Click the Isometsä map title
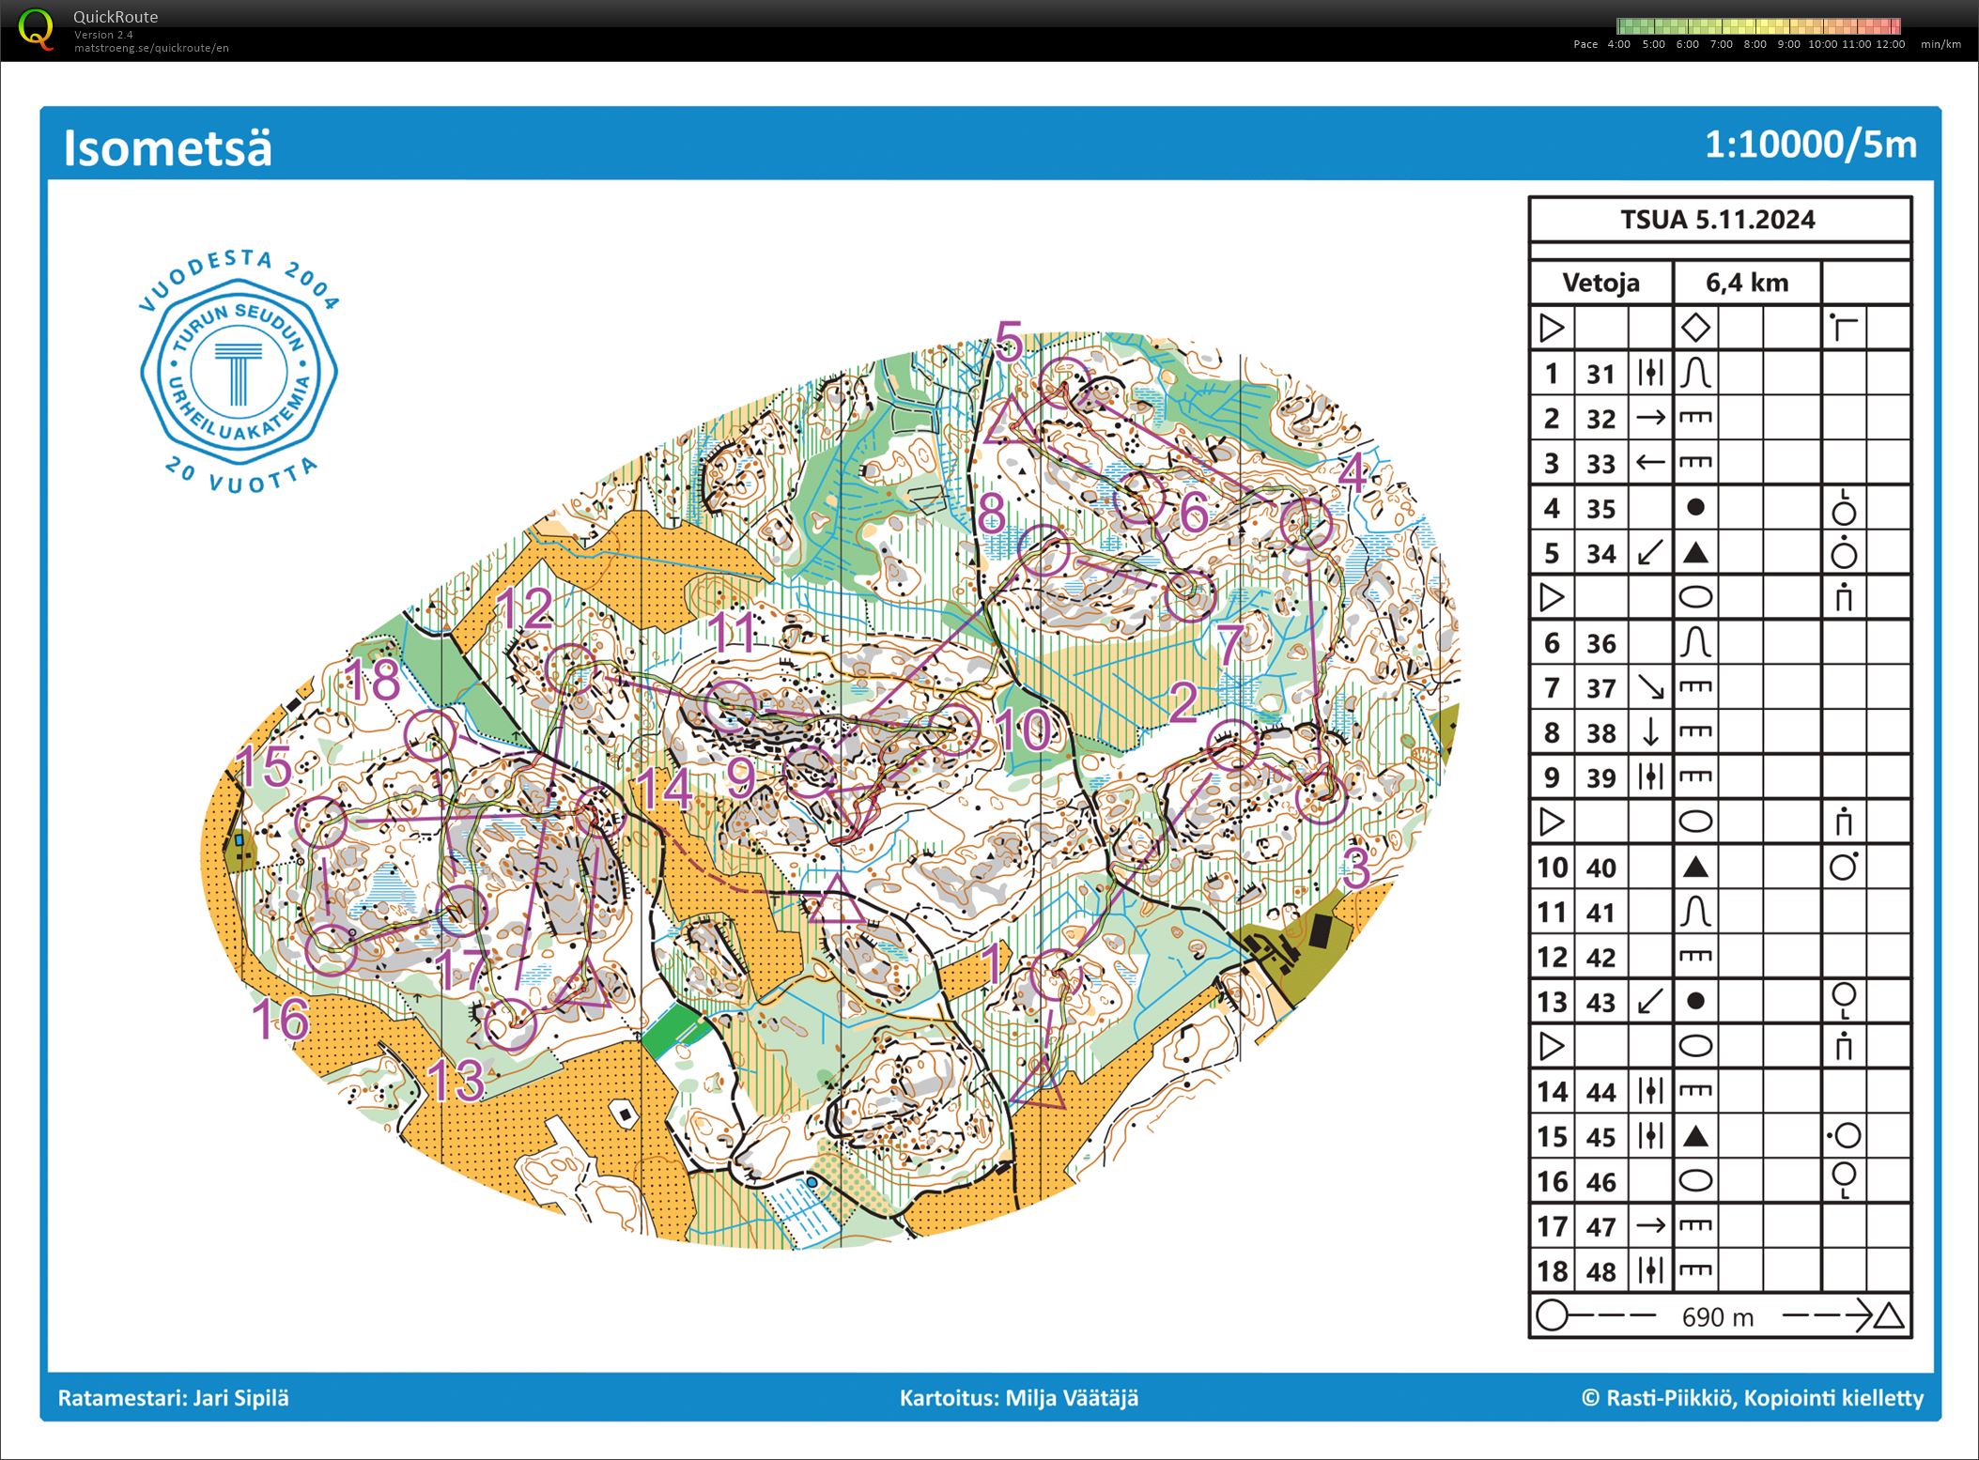Viewport: 1979px width, 1460px height. 168,147
